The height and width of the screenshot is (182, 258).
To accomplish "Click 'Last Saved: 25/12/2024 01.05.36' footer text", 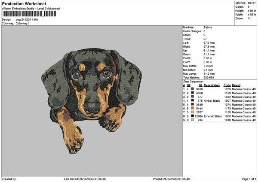I will [85, 179].
